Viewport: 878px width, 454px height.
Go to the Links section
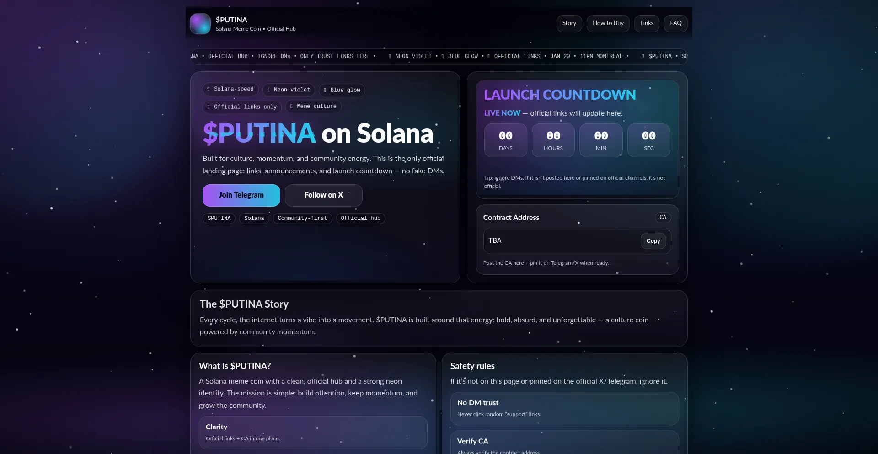647,23
